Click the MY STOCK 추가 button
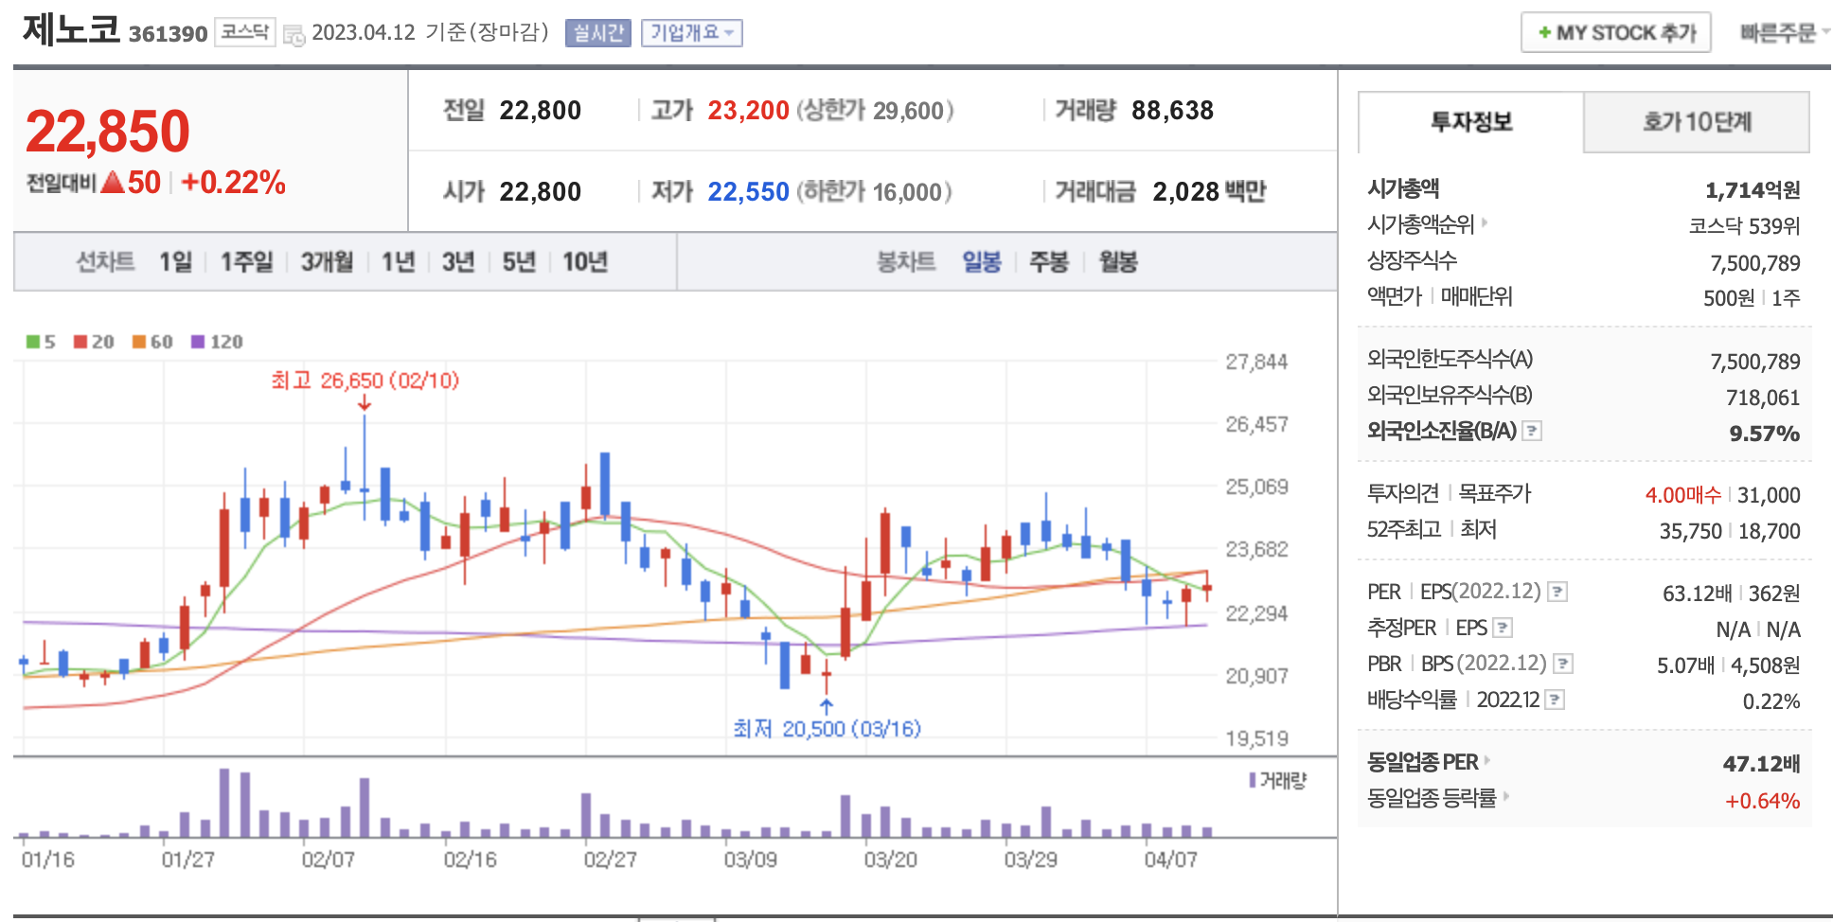 coord(1615,33)
